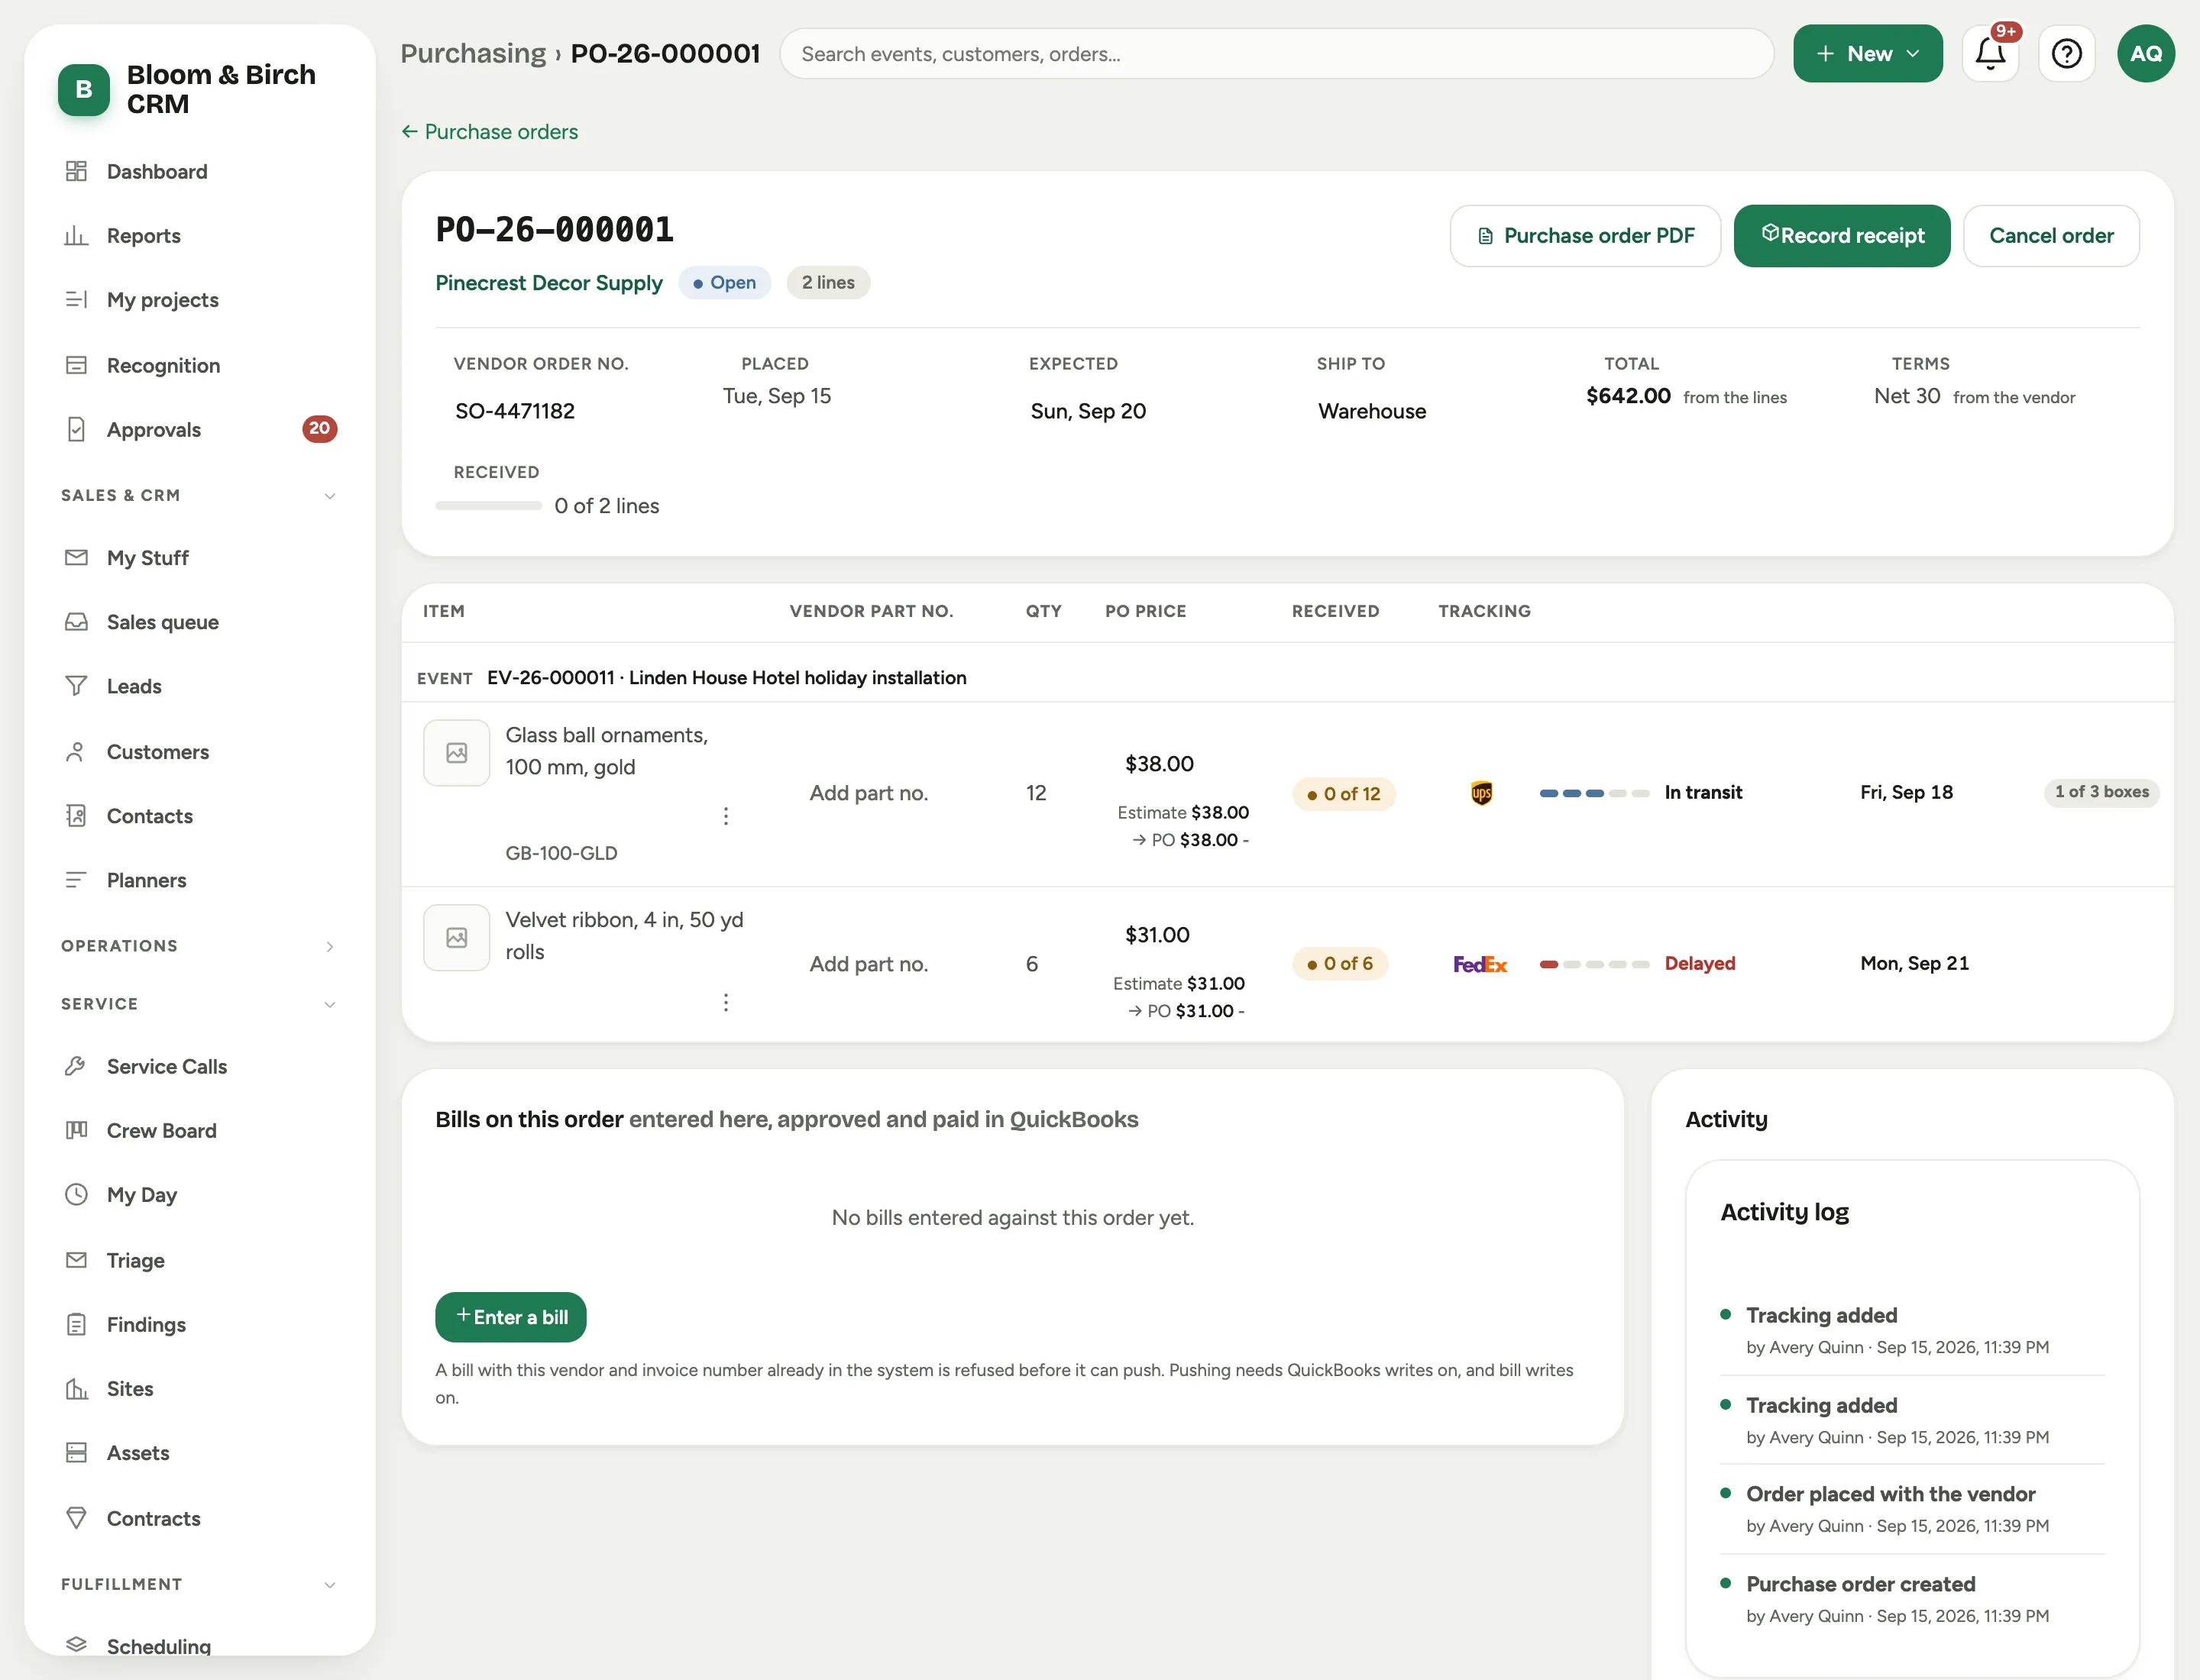Click the Findings clipboard icon

tap(76, 1325)
